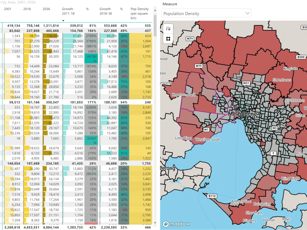Open the Population Density measure dropdown
Viewport: 307px width, 230px height.
click(206, 13)
